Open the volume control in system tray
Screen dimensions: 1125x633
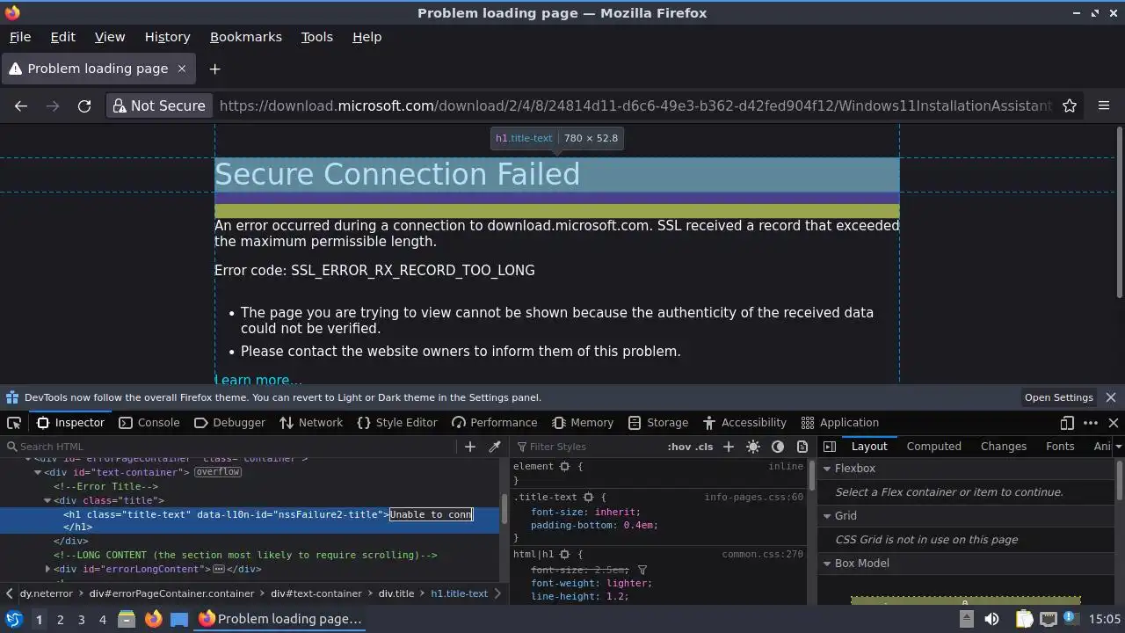(x=991, y=619)
